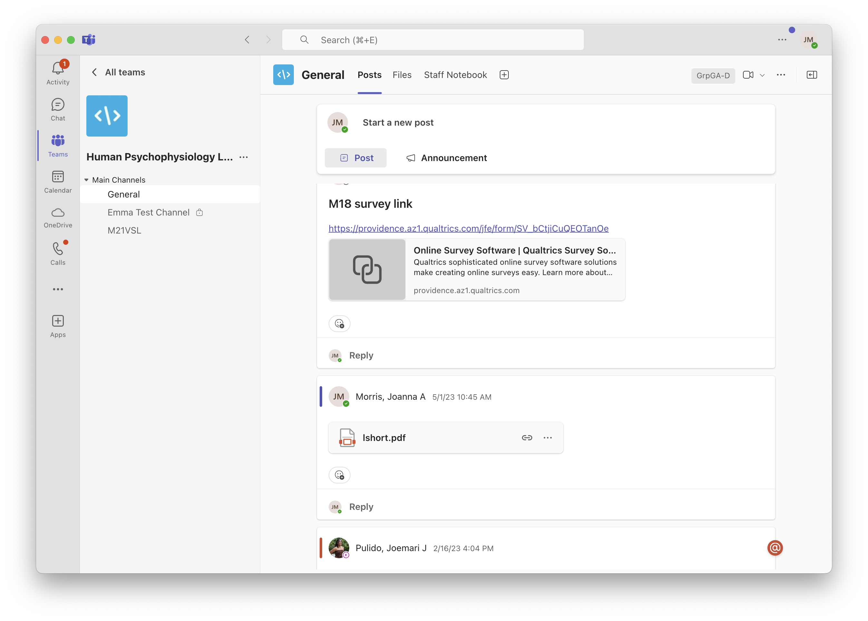The width and height of the screenshot is (868, 621).
Task: Click Pulido Joemari's profile photo
Action: coord(339,548)
